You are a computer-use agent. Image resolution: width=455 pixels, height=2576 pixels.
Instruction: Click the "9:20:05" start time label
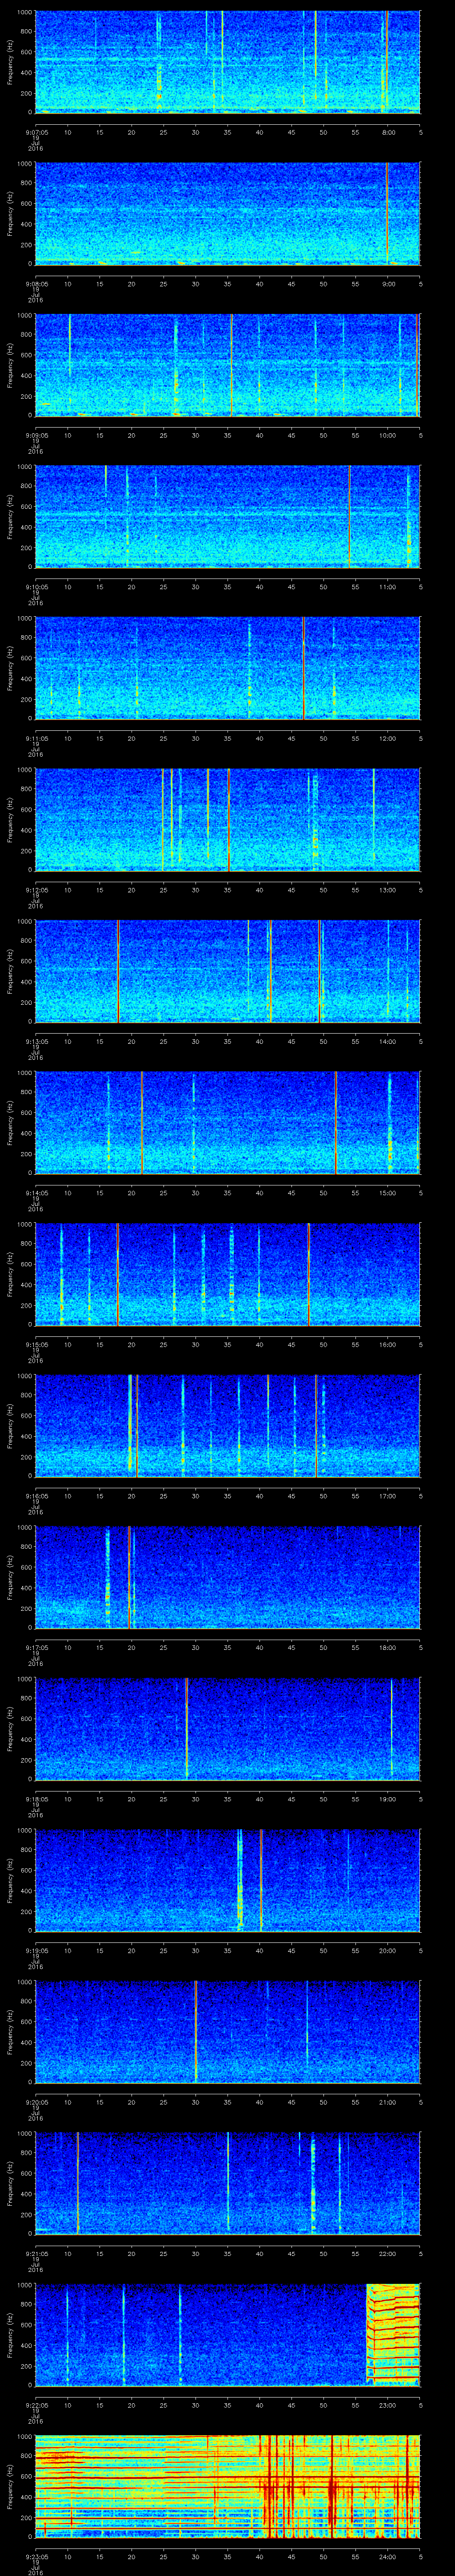(36, 2102)
